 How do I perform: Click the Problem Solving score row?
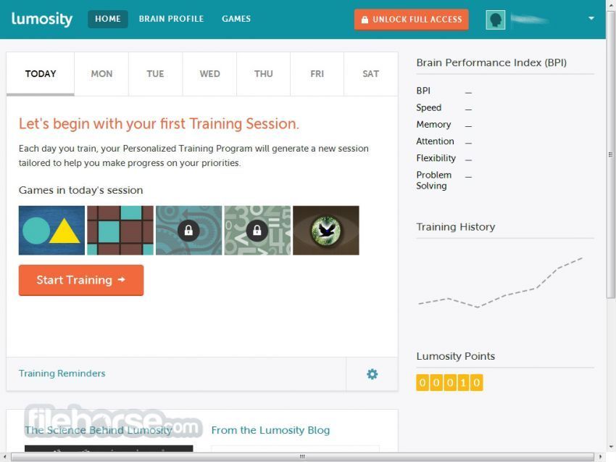[444, 181]
